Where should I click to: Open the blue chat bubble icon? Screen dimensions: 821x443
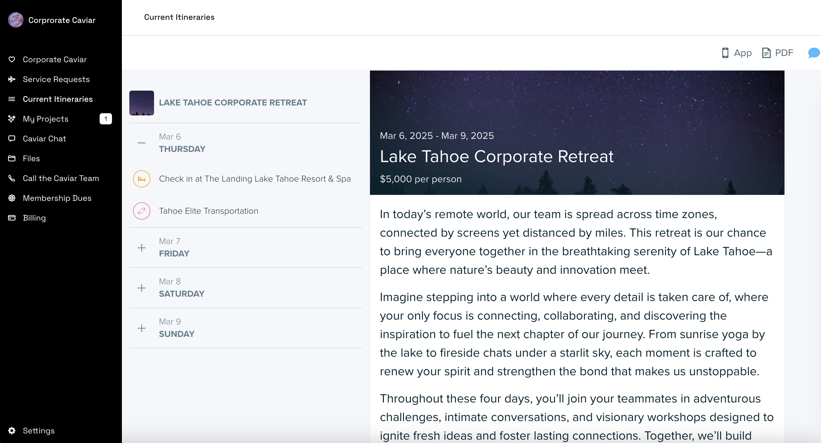(x=814, y=53)
